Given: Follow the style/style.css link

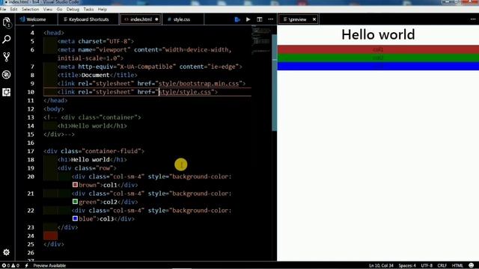Looking at the screenshot, I should point(185,92).
